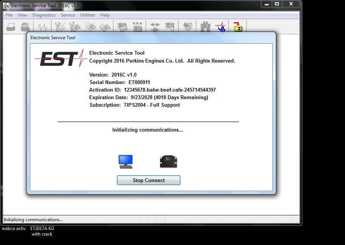Click the 'Electronic Service Tool 2016C v1.0' window title

tap(45, 6)
